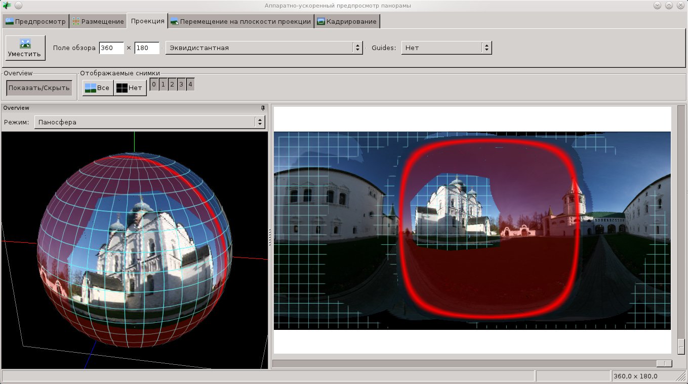Click the horizontal field of view field 360
Viewport: 688px width, 384px height.
[x=111, y=48]
